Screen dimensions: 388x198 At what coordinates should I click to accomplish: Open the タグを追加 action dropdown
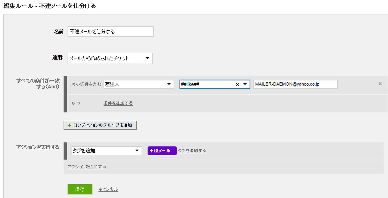coord(107,151)
